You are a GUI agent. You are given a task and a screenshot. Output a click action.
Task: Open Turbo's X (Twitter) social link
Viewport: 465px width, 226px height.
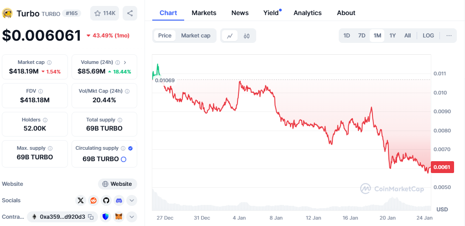(81, 200)
